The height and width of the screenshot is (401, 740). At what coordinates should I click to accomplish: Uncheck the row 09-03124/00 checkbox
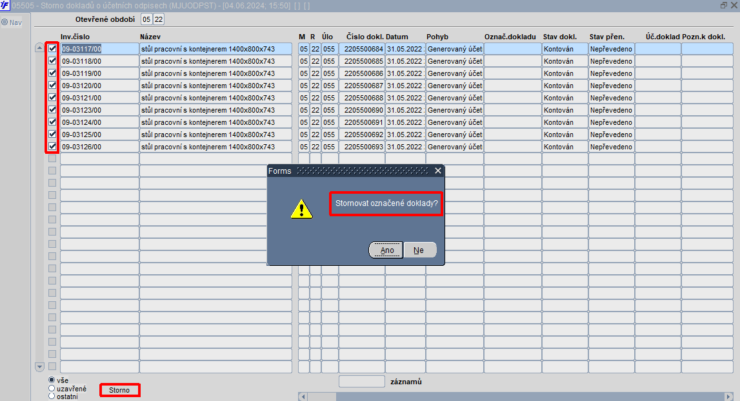tap(52, 122)
